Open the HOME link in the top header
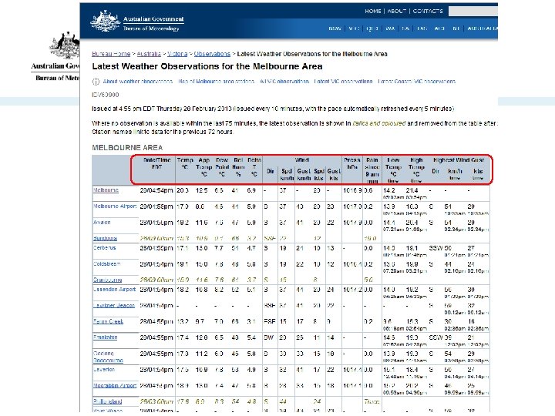This screenshot has width=555, height=416. click(373, 12)
